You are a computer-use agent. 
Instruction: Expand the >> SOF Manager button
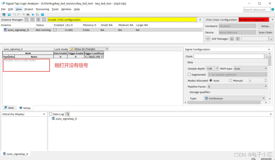[x=208, y=39]
